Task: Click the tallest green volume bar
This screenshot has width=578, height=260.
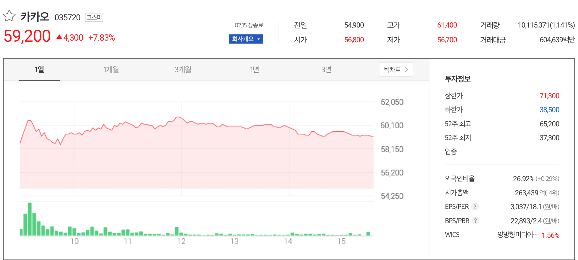Action: (30, 219)
